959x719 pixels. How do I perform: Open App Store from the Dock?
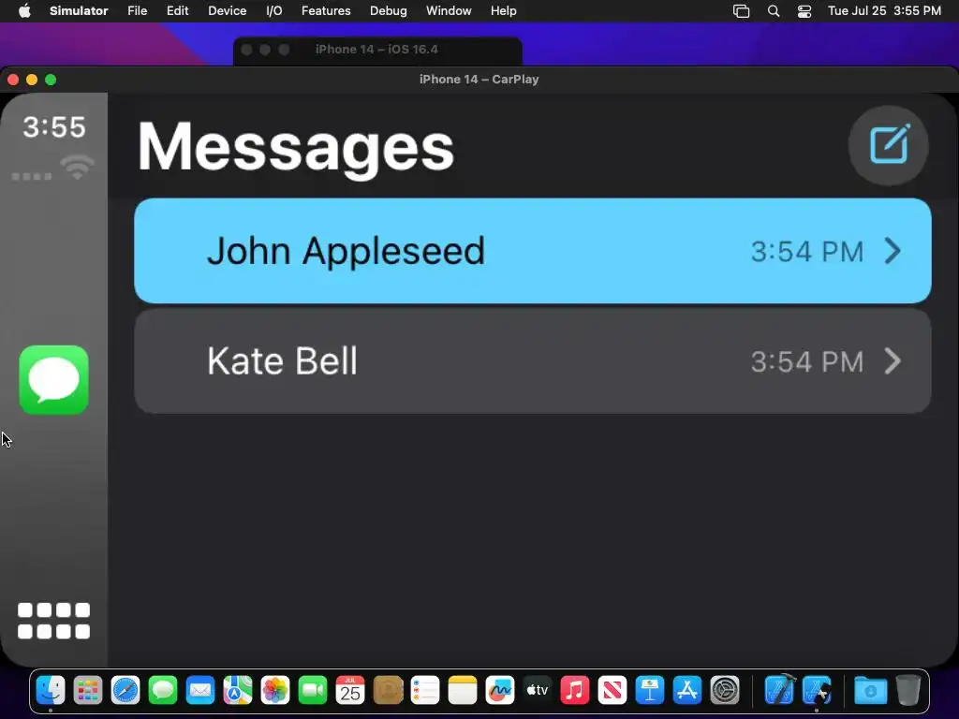pos(687,690)
